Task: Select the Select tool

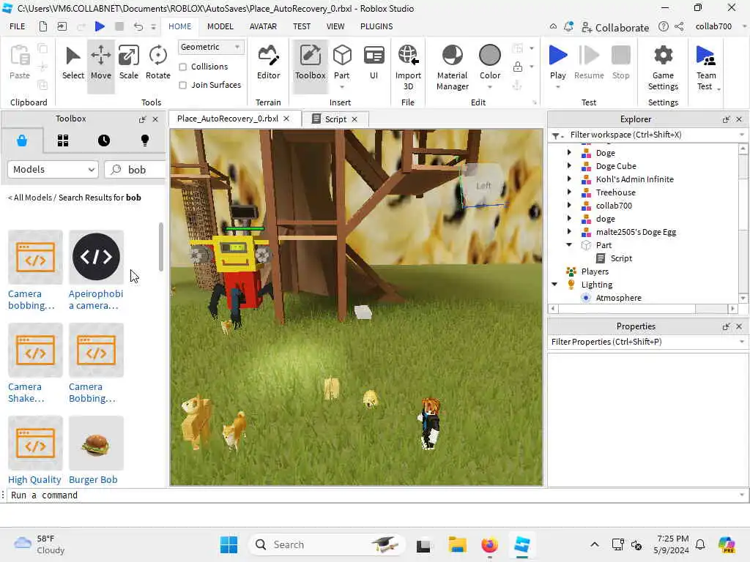Action: point(73,63)
